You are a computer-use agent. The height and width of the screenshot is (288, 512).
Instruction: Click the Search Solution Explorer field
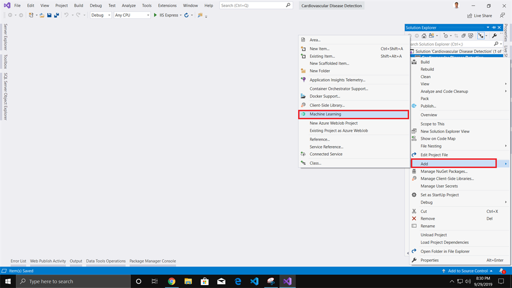click(x=453, y=44)
